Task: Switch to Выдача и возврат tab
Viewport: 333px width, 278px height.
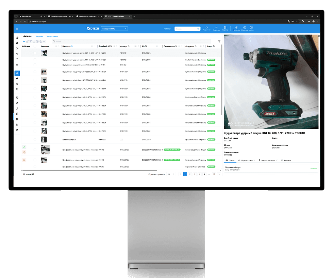Action: tap(268, 160)
